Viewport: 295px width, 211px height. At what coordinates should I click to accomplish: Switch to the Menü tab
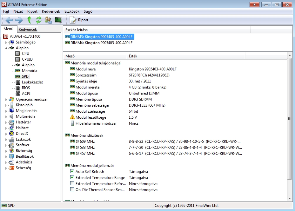9,29
